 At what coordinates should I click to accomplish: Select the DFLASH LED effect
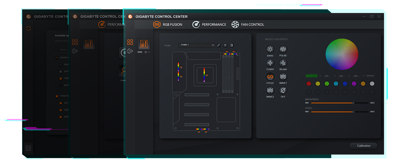point(283,63)
